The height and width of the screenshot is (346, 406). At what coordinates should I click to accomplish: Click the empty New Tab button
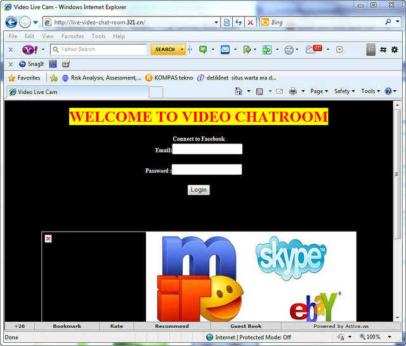click(156, 93)
